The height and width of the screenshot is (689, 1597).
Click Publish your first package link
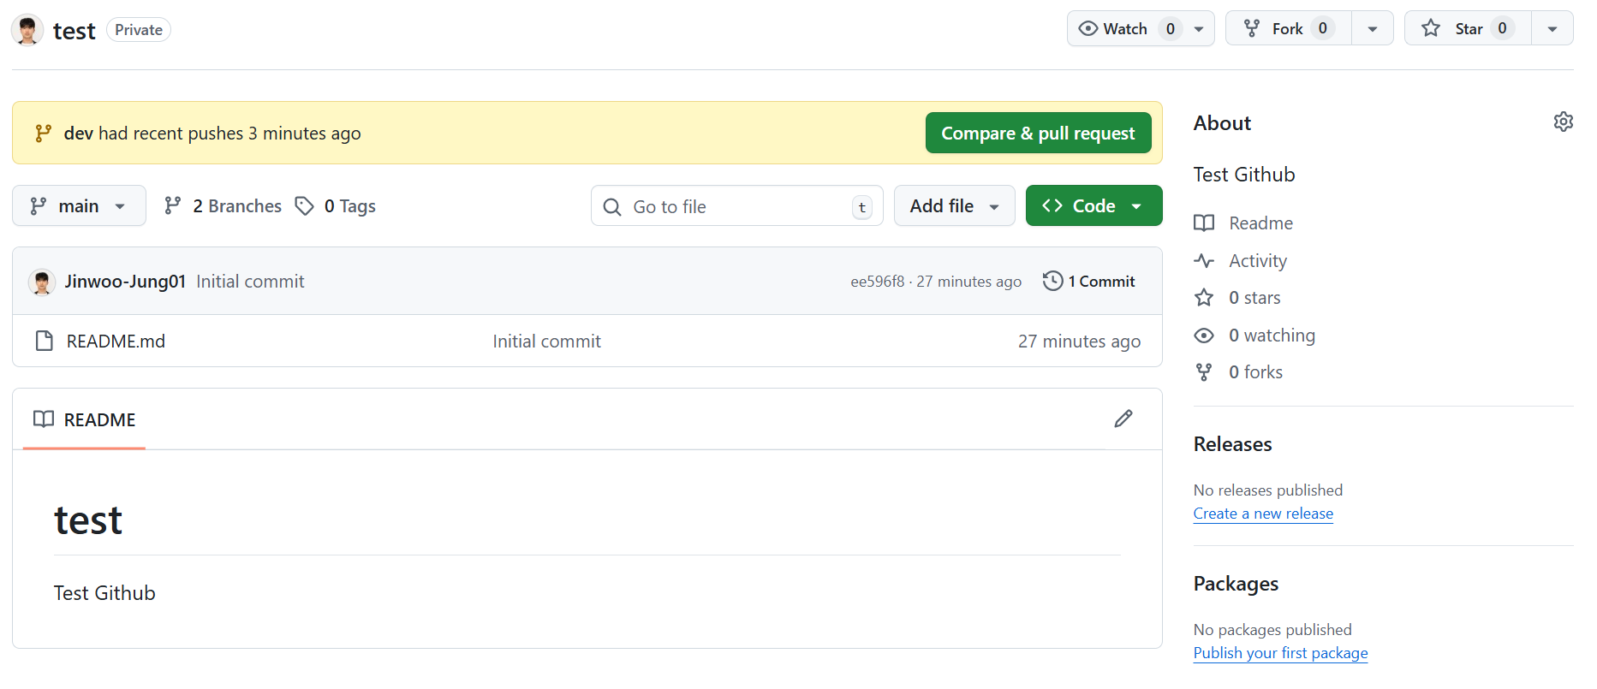tap(1280, 653)
